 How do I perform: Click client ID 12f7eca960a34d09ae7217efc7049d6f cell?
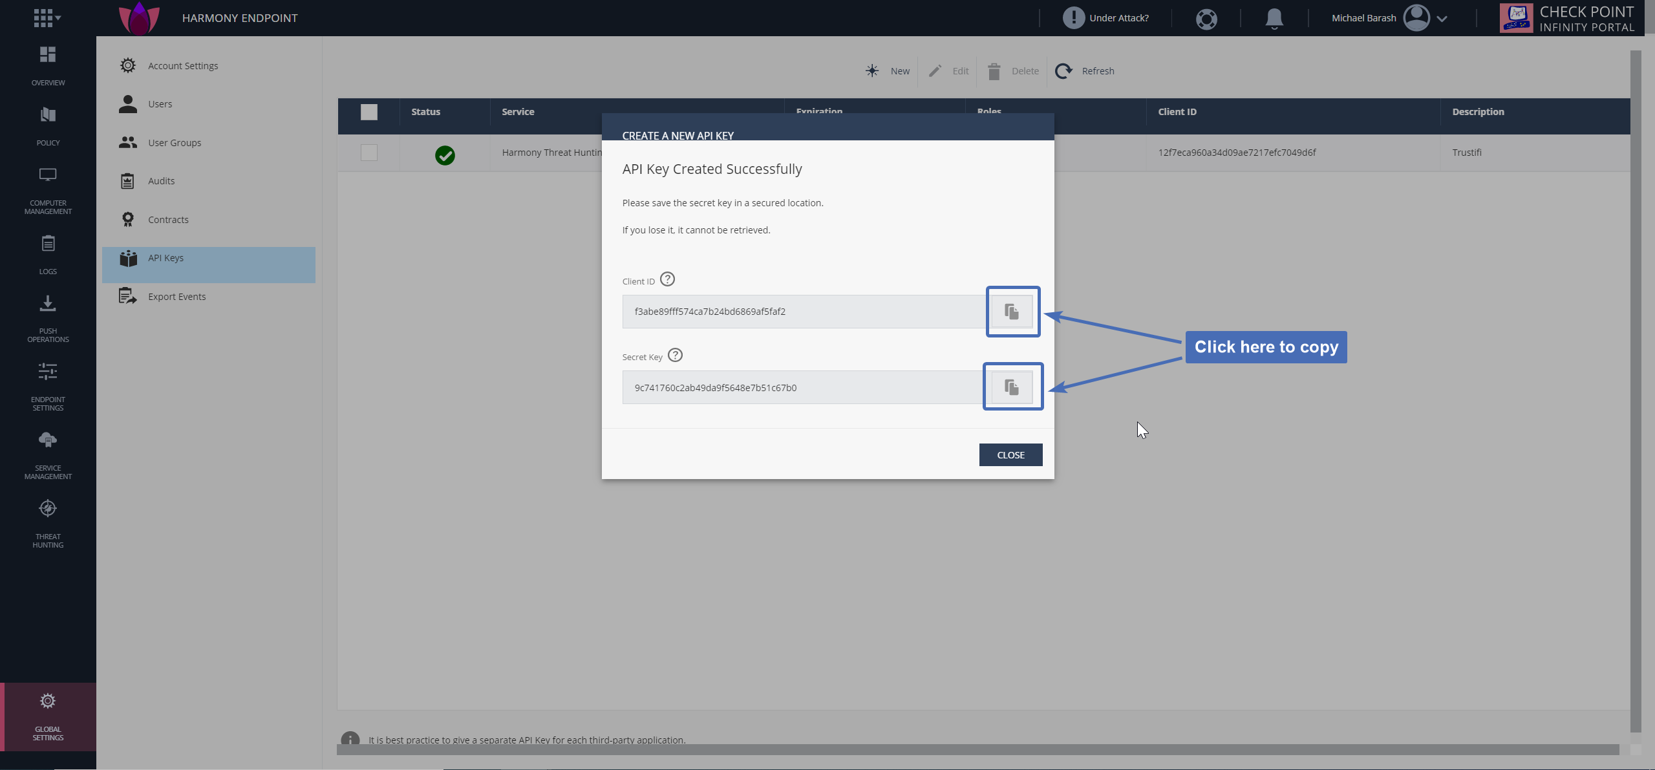click(x=1237, y=153)
